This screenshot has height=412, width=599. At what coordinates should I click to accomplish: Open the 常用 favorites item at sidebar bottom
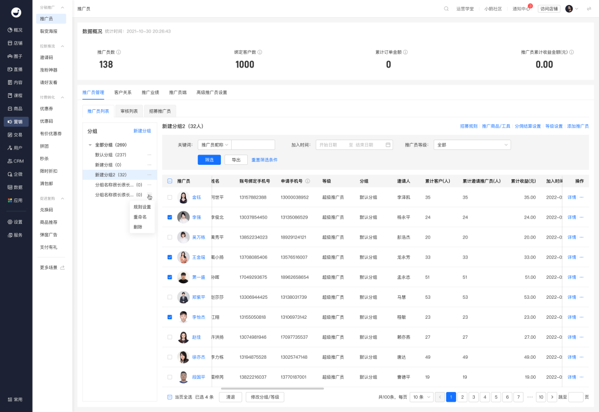point(15,399)
